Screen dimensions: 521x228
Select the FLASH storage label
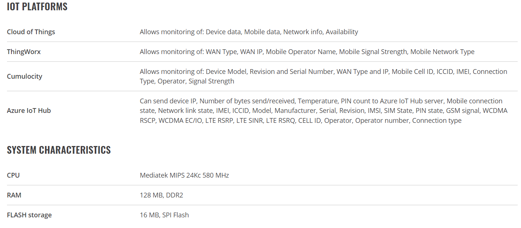(x=29, y=215)
